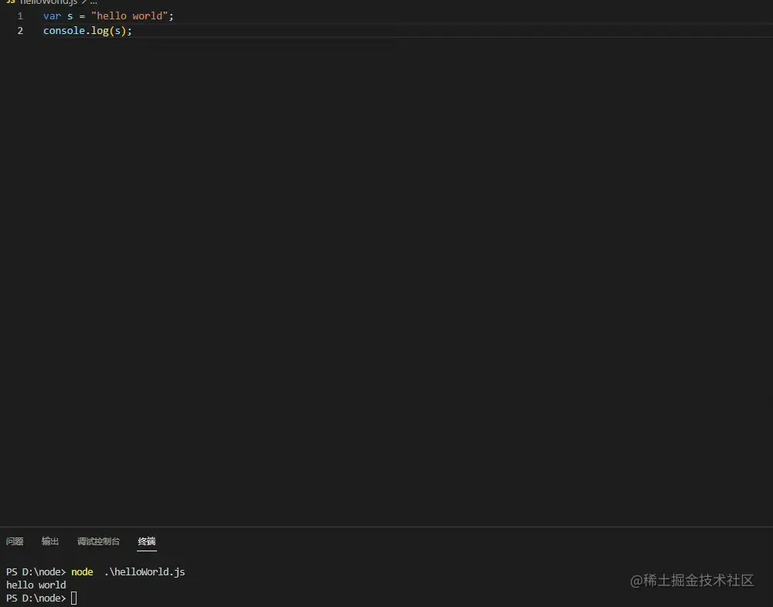Click the variable s inside console.log parentheses
The height and width of the screenshot is (607, 773).
117,30
